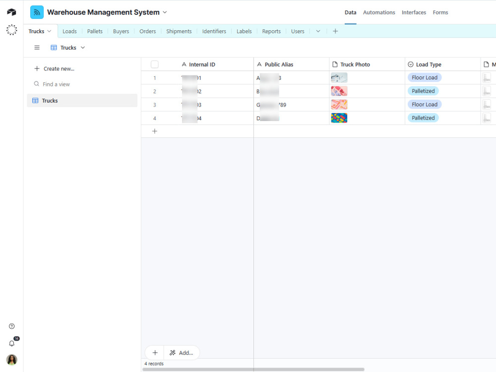
Task: Open the user account avatar
Action: [x=12, y=360]
